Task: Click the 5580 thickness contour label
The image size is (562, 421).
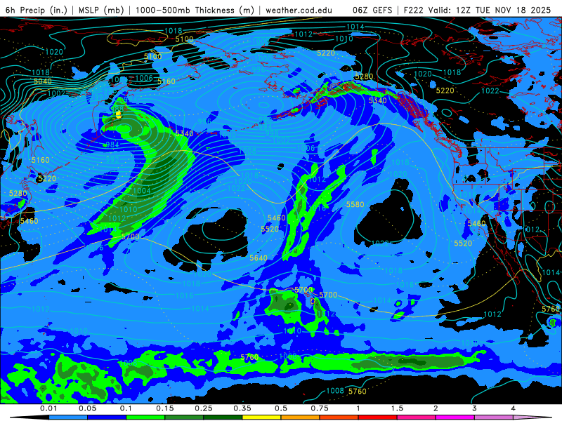Action: [355, 204]
